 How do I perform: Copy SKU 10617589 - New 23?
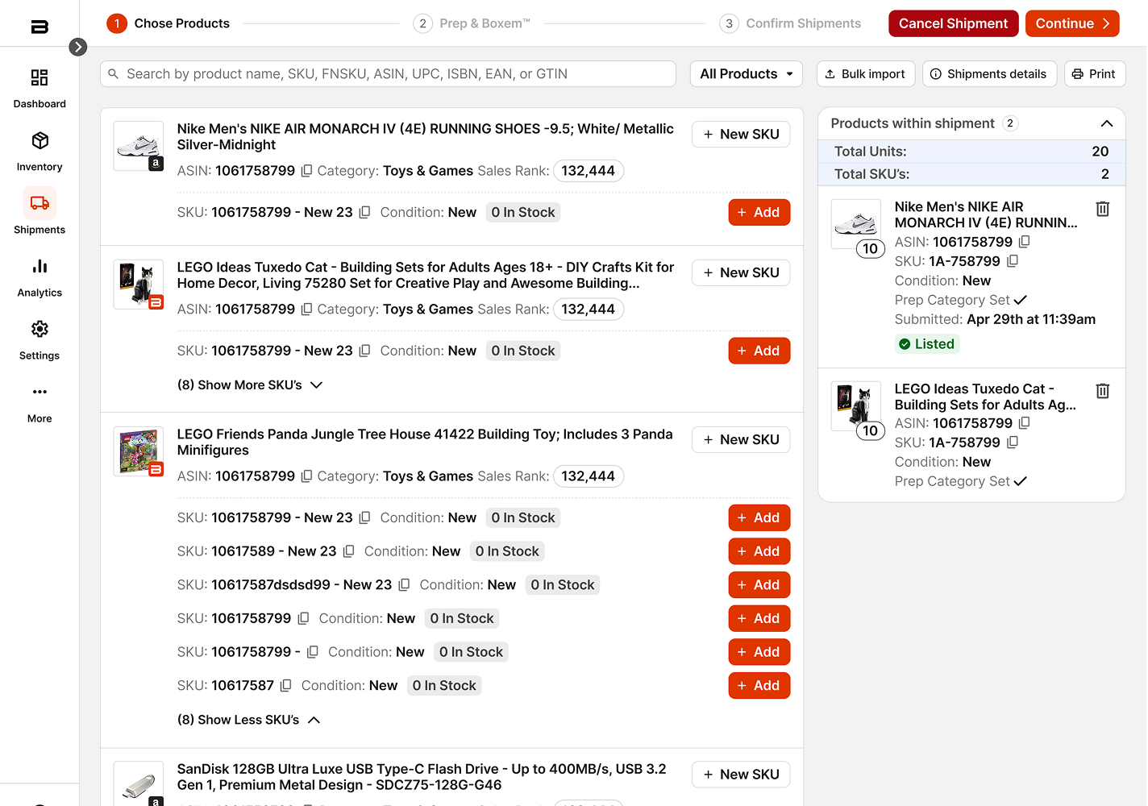pyautogui.click(x=348, y=551)
